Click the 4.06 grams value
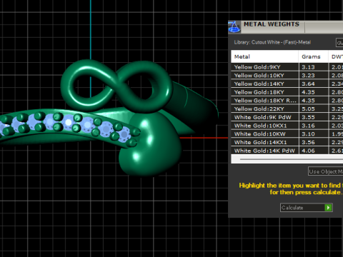 308,151
